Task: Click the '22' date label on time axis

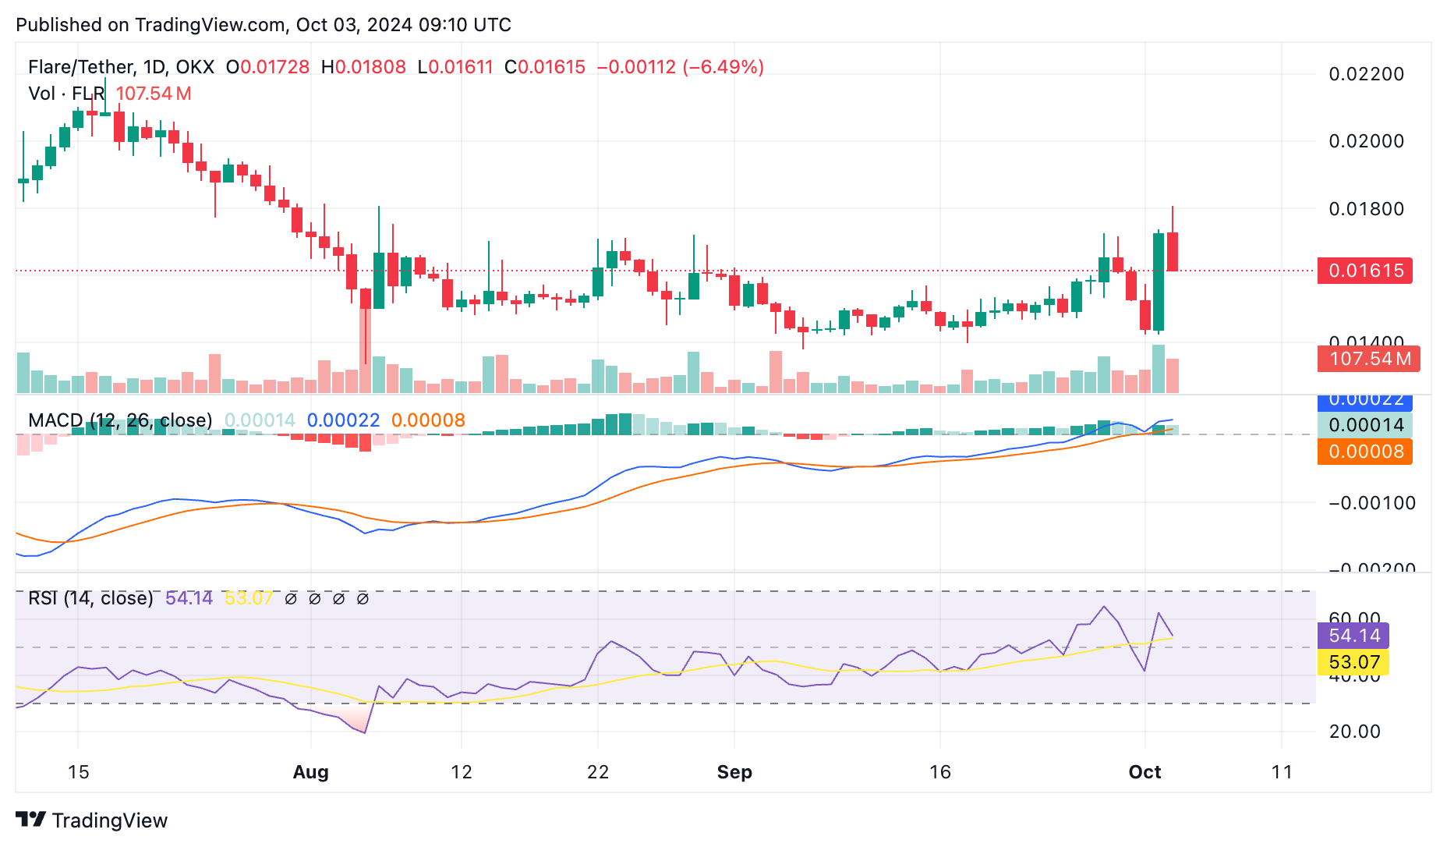Action: tap(598, 772)
